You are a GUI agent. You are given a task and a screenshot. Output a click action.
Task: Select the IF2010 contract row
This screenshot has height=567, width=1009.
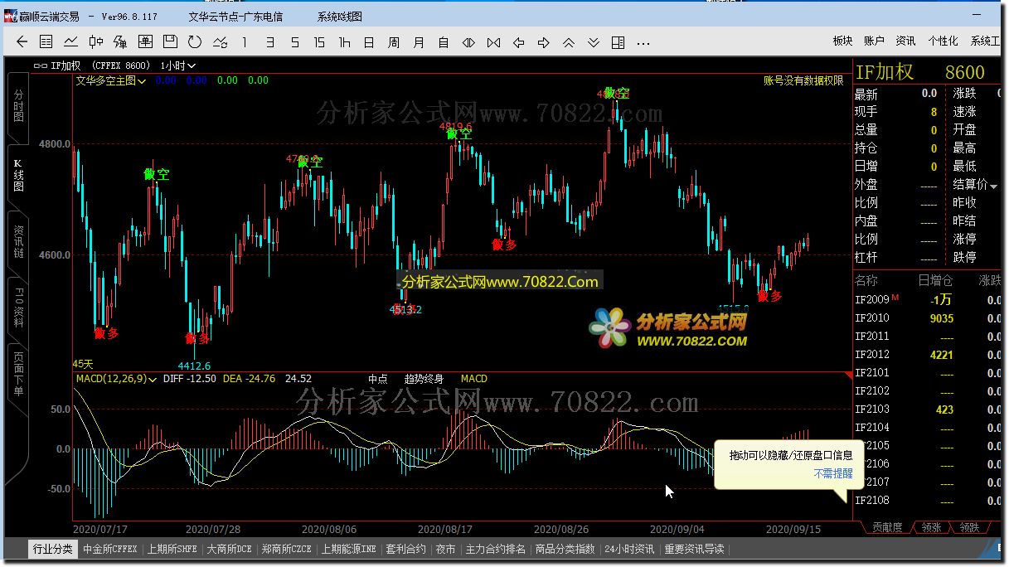coord(929,318)
